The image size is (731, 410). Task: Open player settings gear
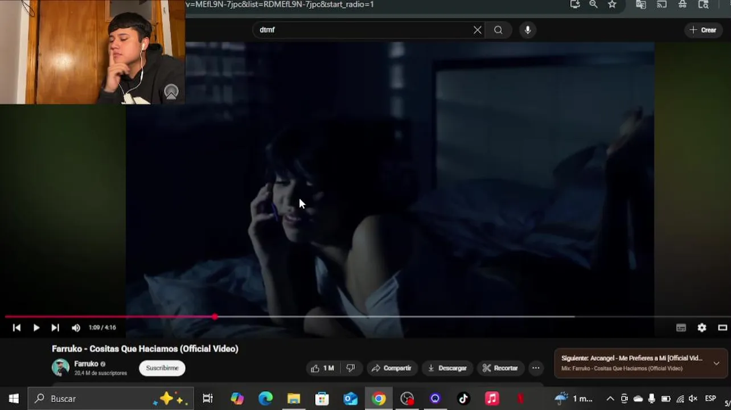click(x=702, y=327)
